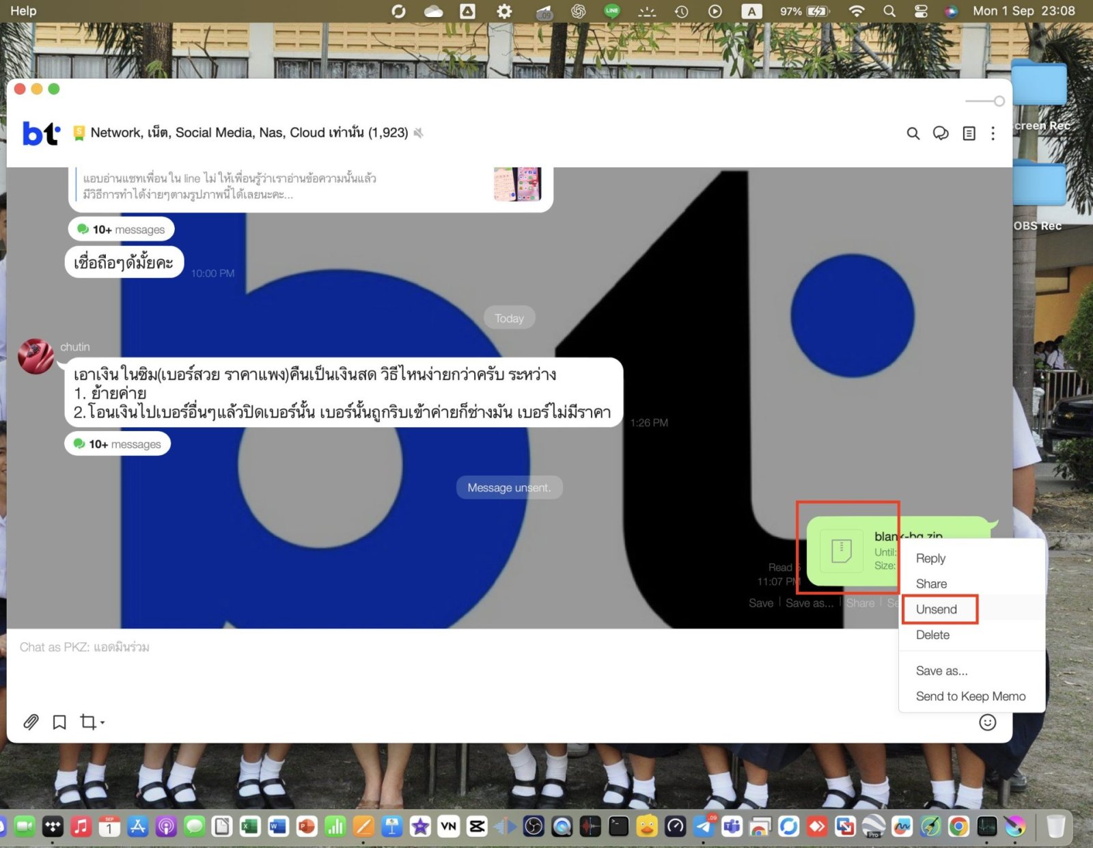Click the Today date separator

tap(509, 318)
